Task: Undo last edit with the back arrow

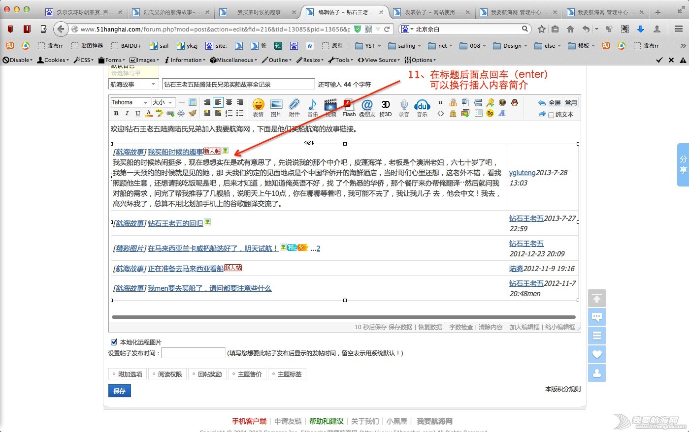Action: [x=542, y=103]
